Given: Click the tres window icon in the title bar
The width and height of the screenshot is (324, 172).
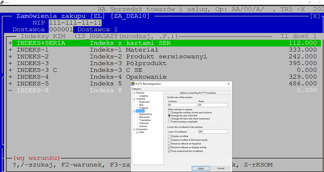Looking at the screenshot, I should tap(2, 2).
